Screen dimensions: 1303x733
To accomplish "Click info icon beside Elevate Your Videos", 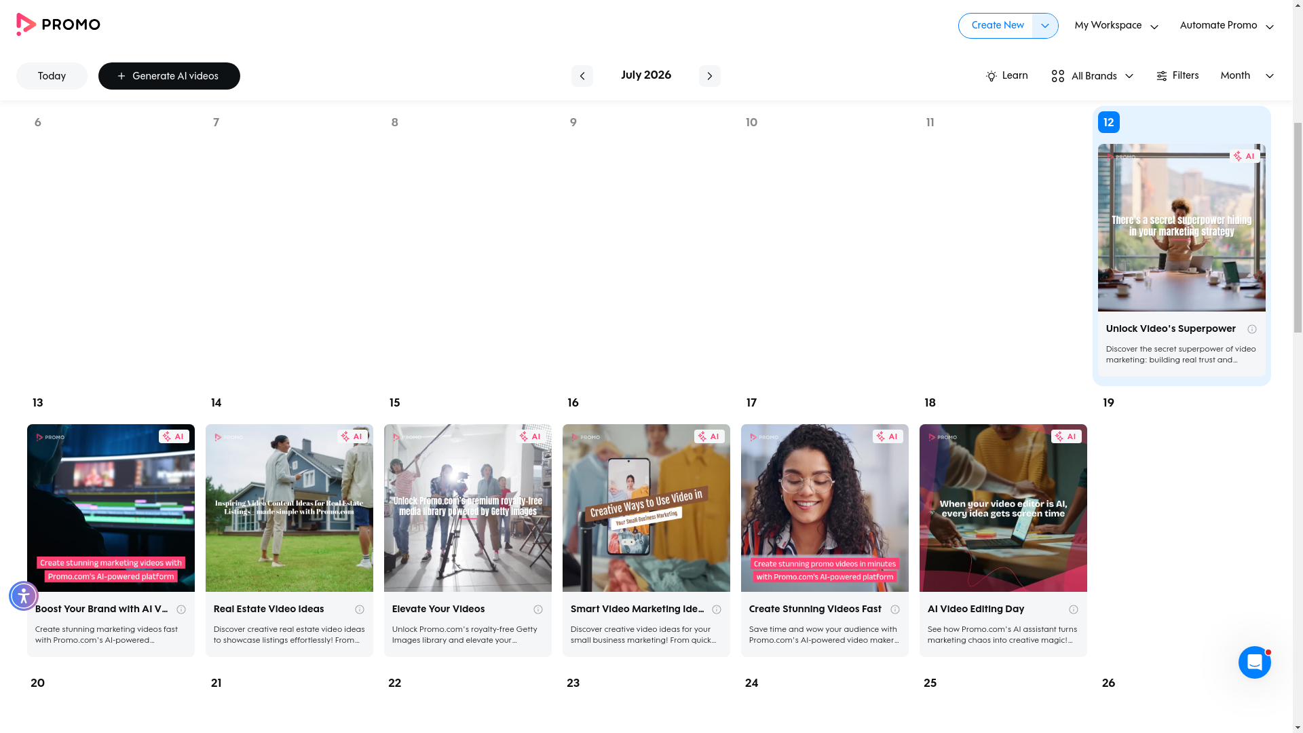I will click(537, 609).
